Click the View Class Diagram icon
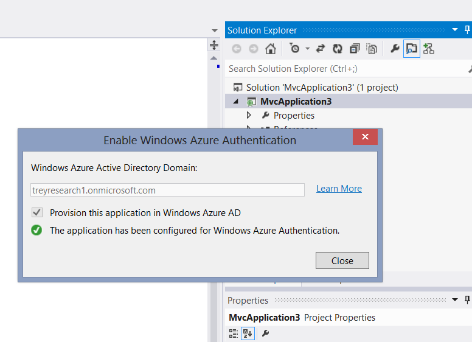 (x=429, y=49)
